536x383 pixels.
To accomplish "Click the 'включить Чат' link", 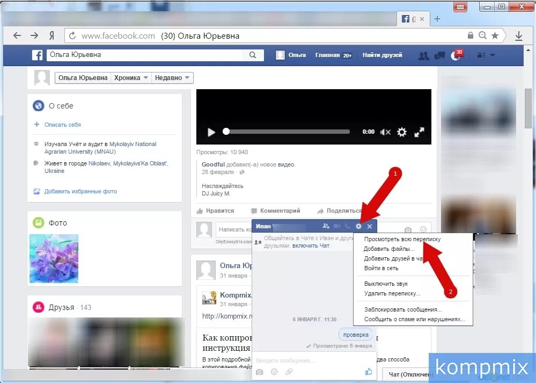I will (311, 245).
